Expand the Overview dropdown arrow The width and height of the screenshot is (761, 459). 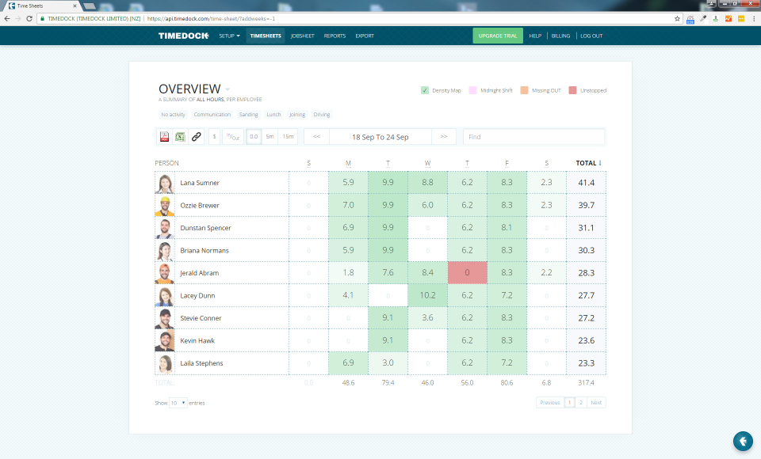[228, 89]
